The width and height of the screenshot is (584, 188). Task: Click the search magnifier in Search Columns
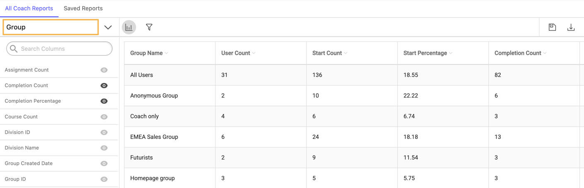click(x=14, y=49)
